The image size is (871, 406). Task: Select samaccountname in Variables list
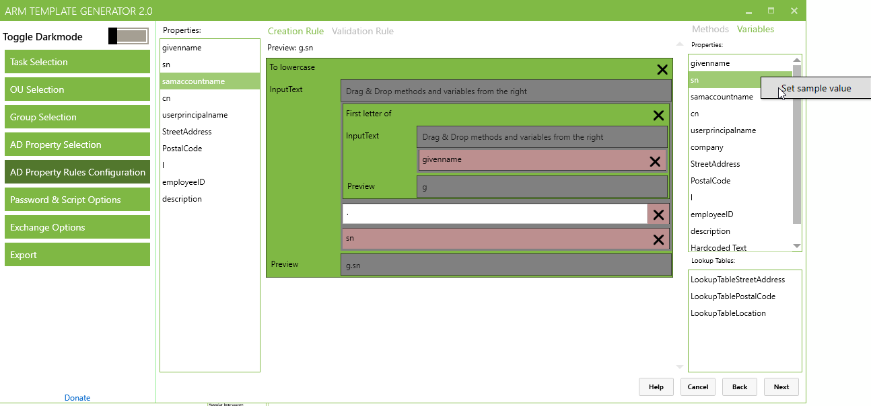[x=740, y=97]
